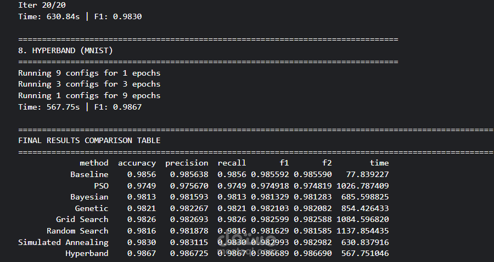Select the Baseline row label

[x=89, y=174]
